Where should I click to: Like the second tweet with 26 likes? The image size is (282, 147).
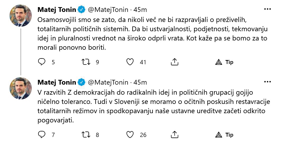tap(130, 135)
